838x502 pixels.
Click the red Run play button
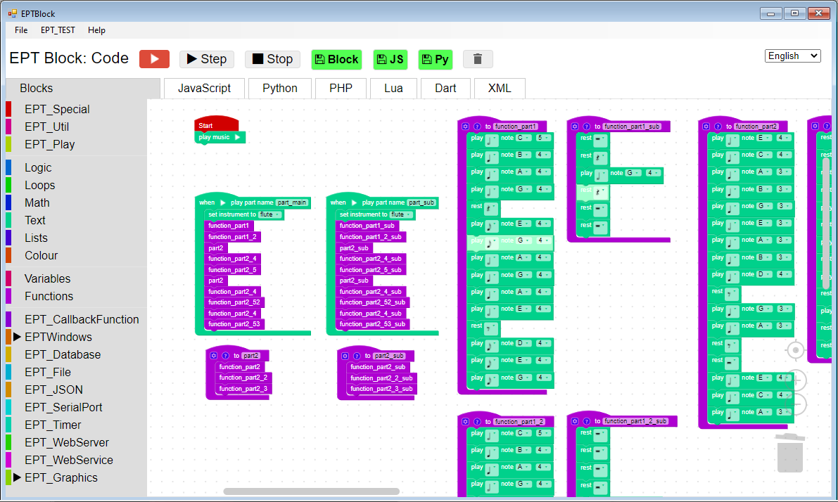click(155, 59)
